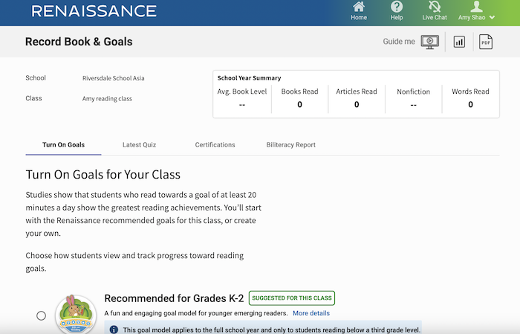Open the bar chart report icon

[459, 42]
